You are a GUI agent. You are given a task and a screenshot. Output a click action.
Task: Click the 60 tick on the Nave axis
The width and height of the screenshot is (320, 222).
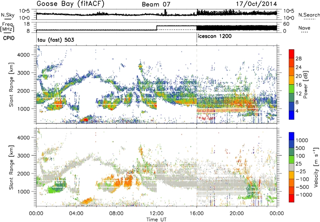pos(286,24)
